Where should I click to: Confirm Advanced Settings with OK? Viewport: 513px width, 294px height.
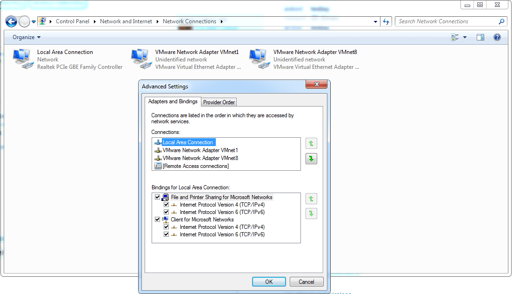[x=269, y=282]
